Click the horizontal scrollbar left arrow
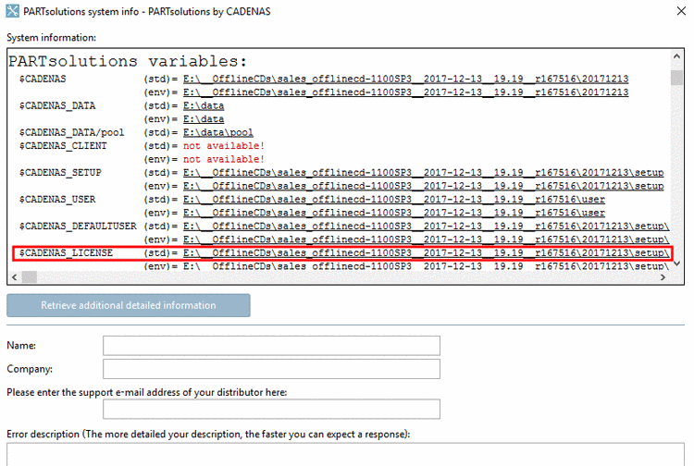 coord(14,277)
